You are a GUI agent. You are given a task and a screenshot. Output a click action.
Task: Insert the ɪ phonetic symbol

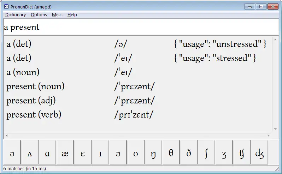pyautogui.click(x=100, y=152)
